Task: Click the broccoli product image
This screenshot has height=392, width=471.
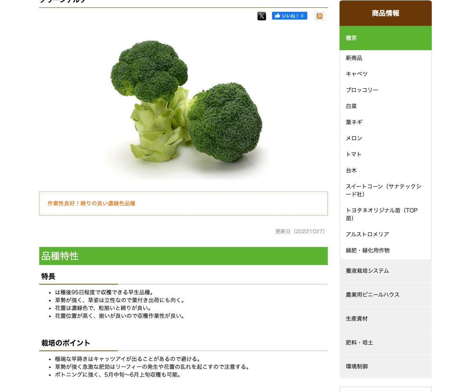Action: 184,107
